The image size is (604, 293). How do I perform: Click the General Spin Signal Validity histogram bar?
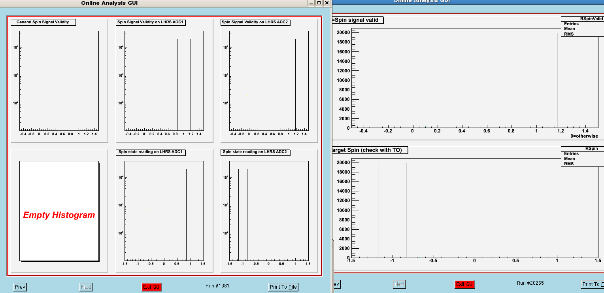coord(40,85)
